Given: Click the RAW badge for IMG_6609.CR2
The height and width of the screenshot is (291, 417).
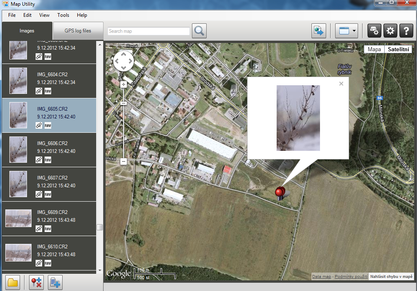Looking at the screenshot, I should (48, 229).
